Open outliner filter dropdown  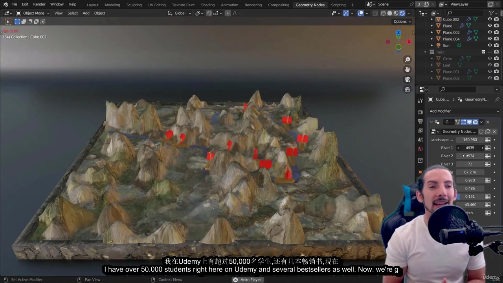(493, 13)
